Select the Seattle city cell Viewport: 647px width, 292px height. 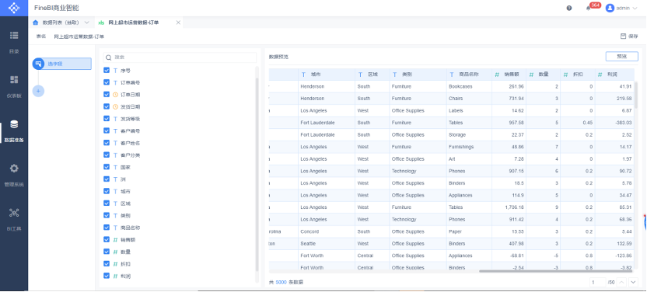coord(327,244)
